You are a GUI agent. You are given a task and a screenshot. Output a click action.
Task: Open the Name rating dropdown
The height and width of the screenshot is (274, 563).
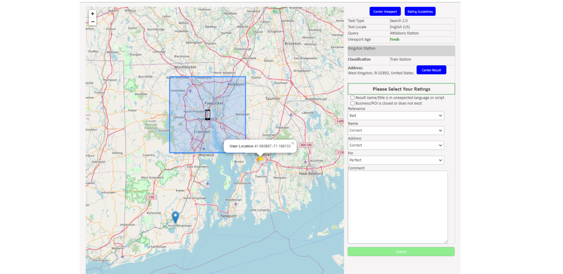[x=396, y=130]
